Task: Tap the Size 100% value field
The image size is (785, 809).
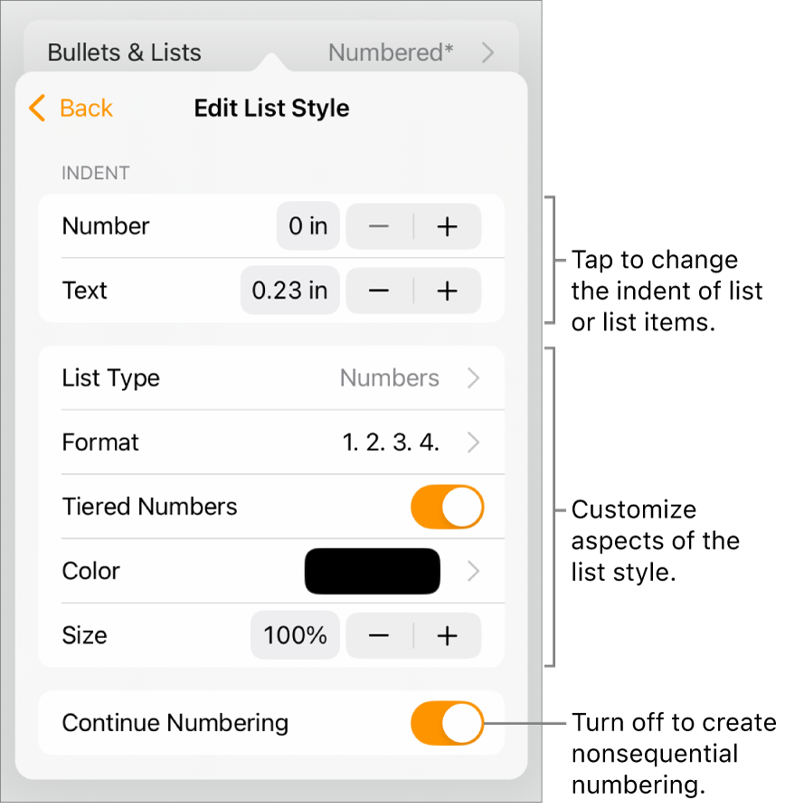Action: click(295, 635)
